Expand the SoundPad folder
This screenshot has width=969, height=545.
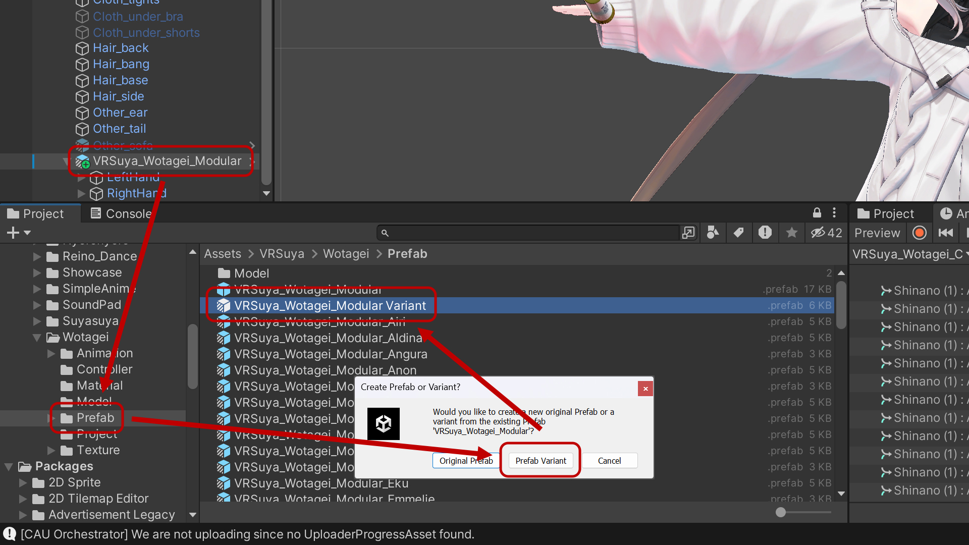coord(37,305)
